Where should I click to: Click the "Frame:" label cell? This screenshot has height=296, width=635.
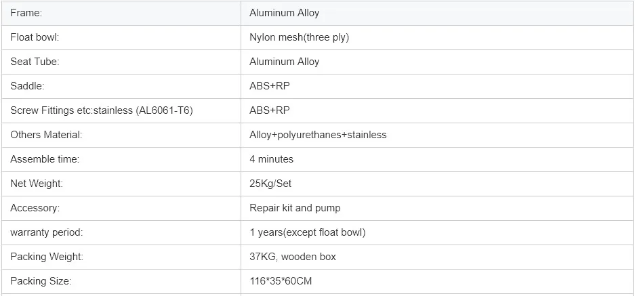[26, 13]
